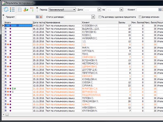Click the colored dots tree toolbar icon
The height and width of the screenshot is (122, 163).
32,9
